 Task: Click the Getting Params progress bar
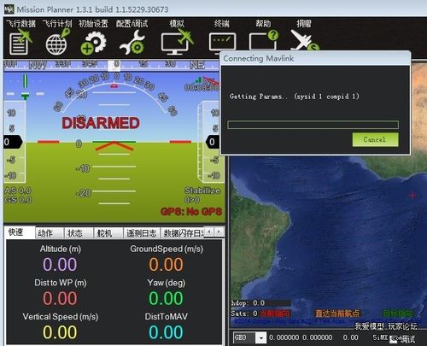click(x=313, y=125)
